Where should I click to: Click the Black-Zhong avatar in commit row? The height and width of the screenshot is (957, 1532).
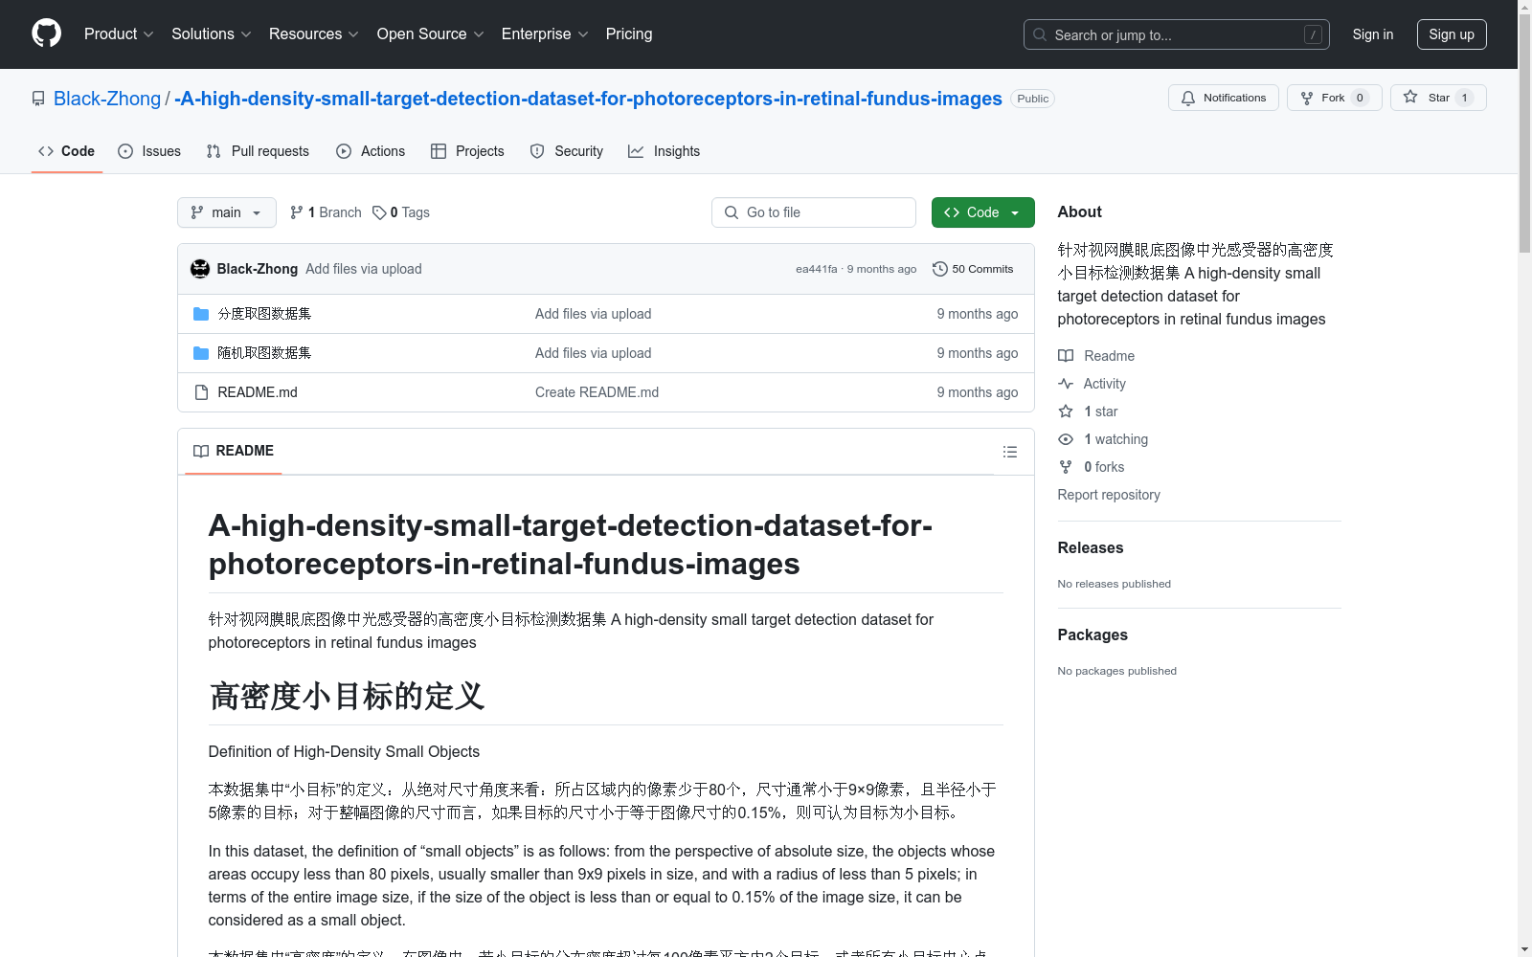200,269
